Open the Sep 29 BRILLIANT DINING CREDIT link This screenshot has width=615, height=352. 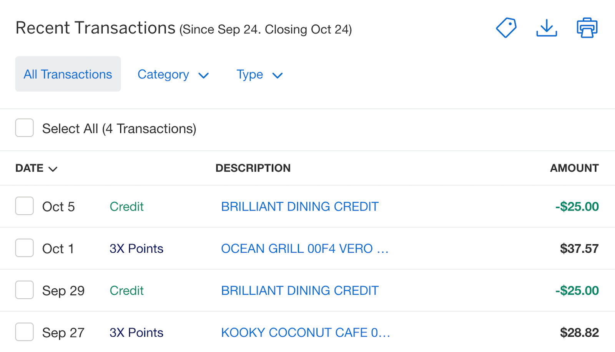tap(300, 290)
